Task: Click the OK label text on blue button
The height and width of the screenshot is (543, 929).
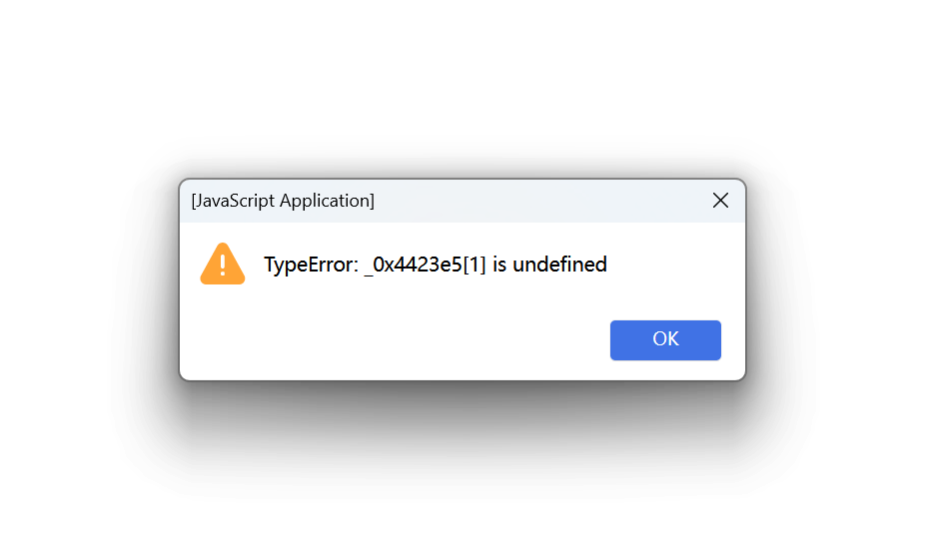Action: (665, 338)
